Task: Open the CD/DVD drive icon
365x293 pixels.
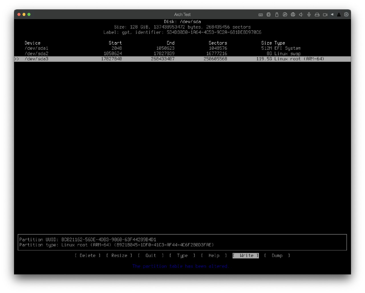Action: pyautogui.click(x=285, y=15)
